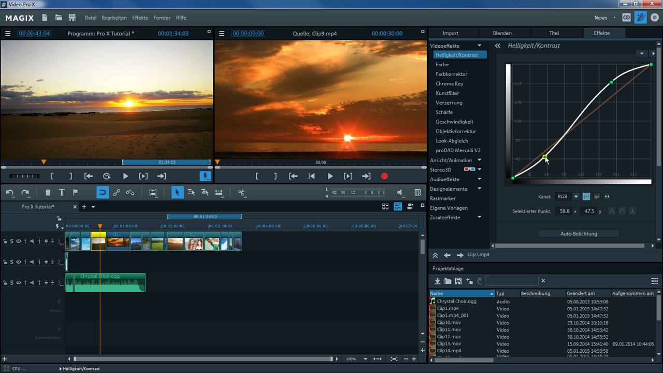This screenshot has width=663, height=373.
Task: Select the Chroma Key effect
Action: click(x=449, y=83)
